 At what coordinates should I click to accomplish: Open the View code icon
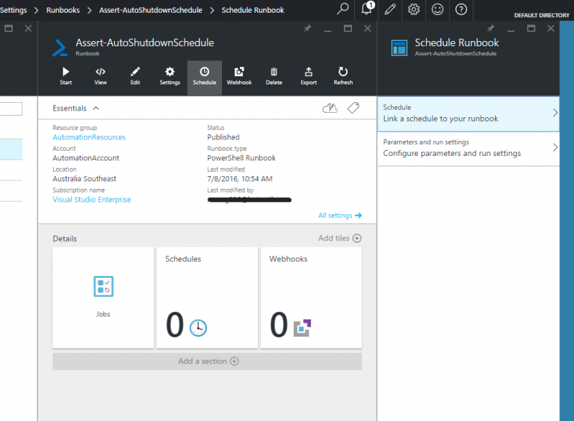click(x=100, y=76)
